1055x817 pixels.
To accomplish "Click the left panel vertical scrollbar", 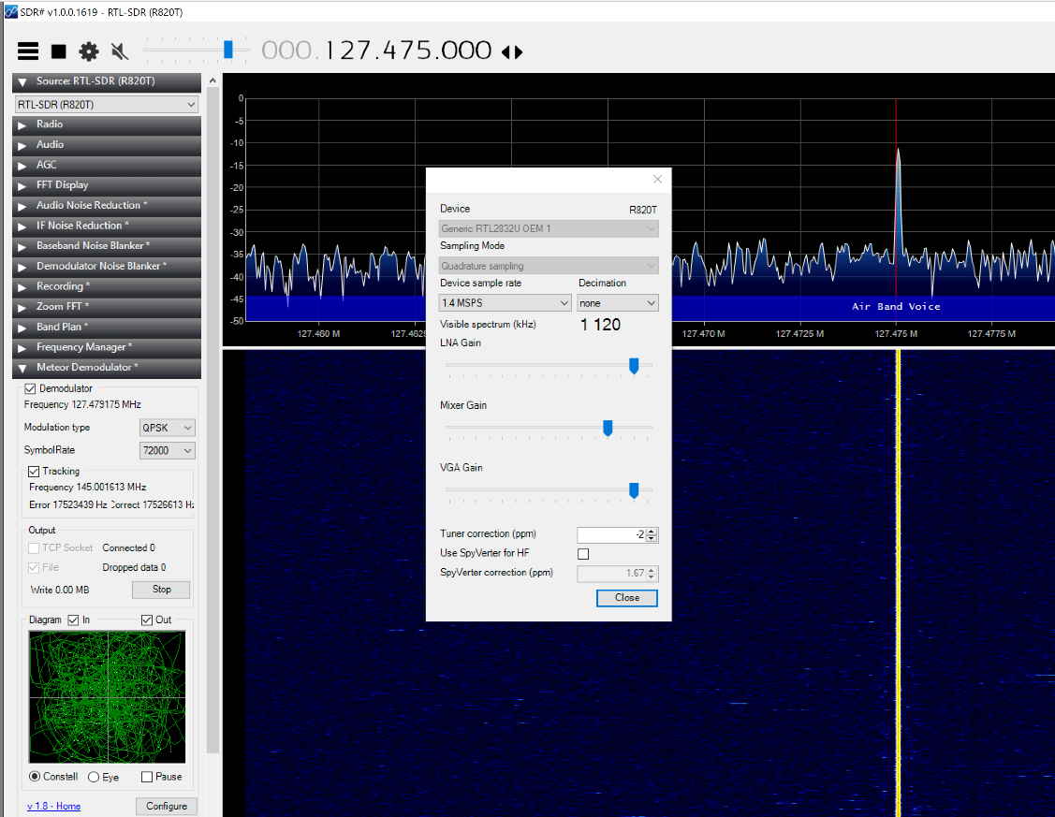I will click(x=212, y=419).
